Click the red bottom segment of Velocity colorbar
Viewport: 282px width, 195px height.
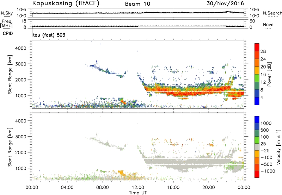(257, 174)
